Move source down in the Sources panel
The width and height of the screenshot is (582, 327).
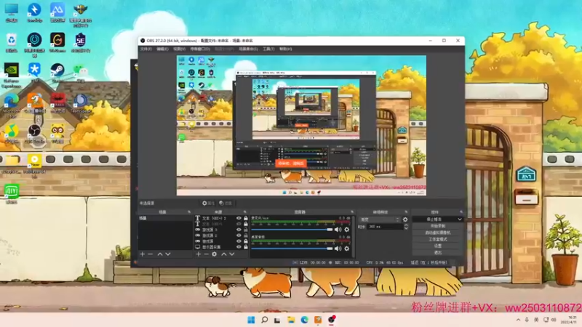232,254
